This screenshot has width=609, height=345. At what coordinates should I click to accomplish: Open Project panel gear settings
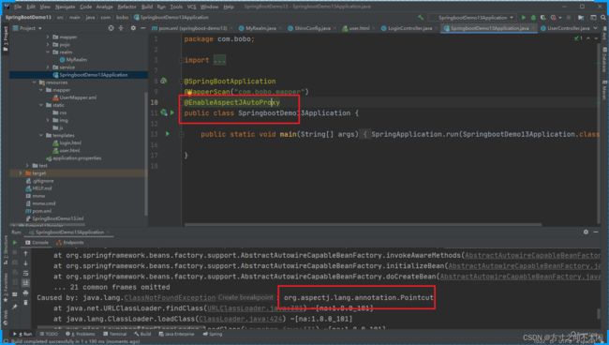133,28
